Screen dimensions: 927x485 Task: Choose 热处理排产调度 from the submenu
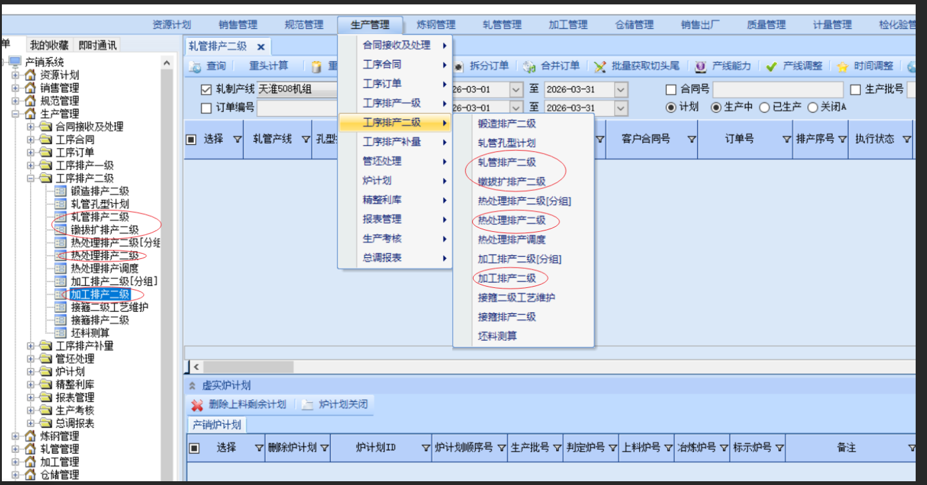[511, 239]
